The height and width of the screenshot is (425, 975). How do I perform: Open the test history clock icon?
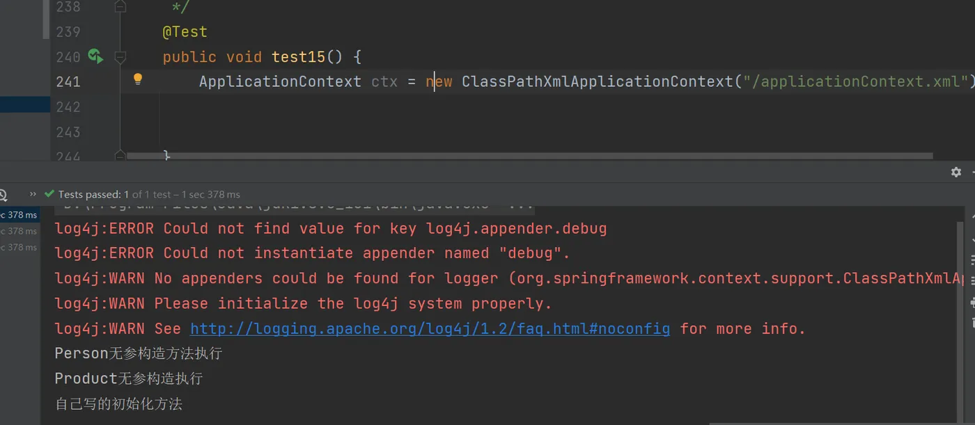[x=2, y=195]
